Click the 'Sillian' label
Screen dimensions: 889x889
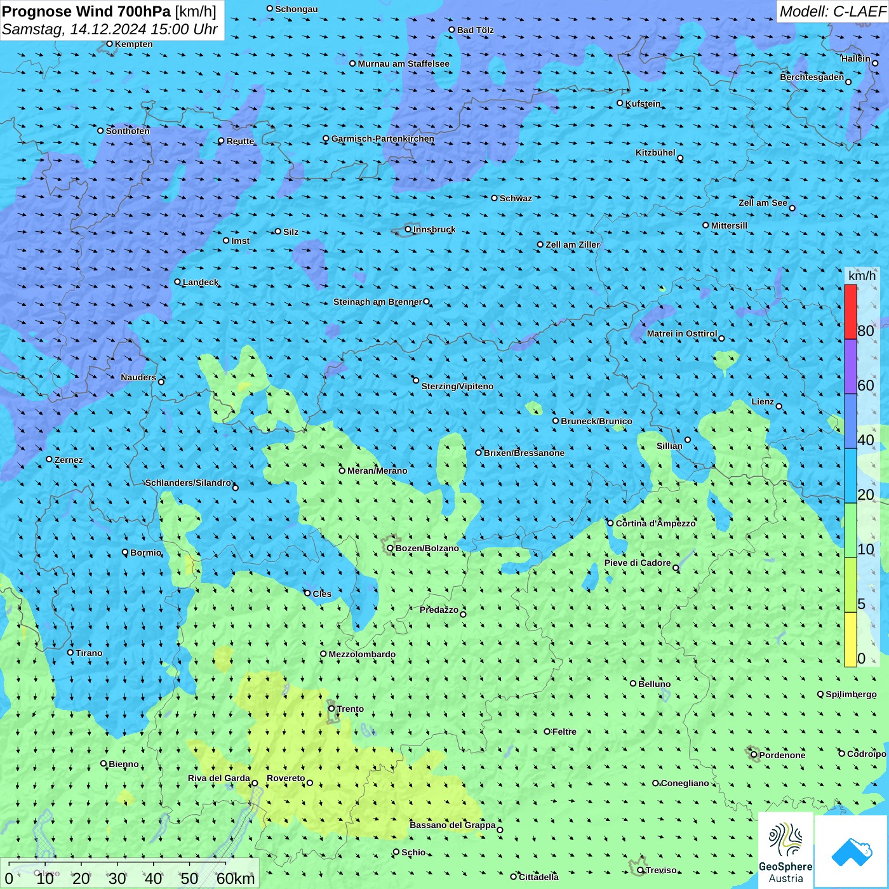669,446
